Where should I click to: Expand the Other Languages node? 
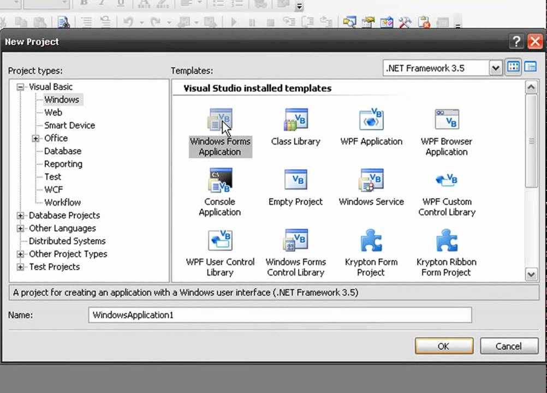(21, 228)
